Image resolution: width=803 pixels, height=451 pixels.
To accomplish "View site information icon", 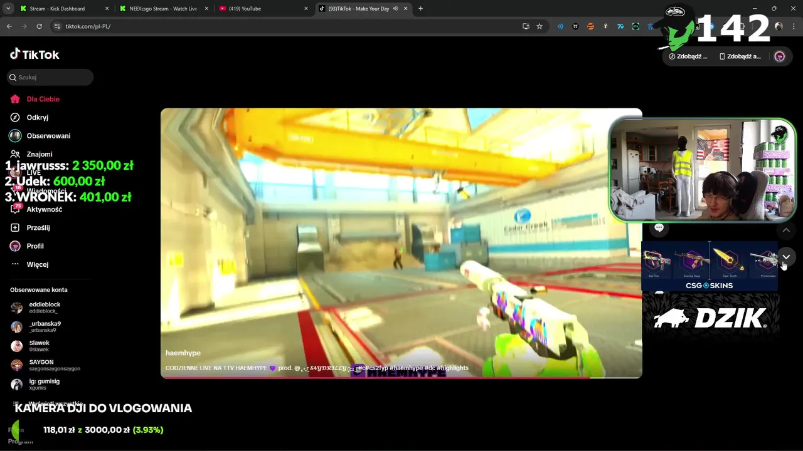I will click(x=57, y=26).
